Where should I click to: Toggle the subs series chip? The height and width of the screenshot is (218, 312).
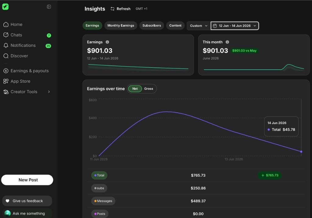pos(99,188)
